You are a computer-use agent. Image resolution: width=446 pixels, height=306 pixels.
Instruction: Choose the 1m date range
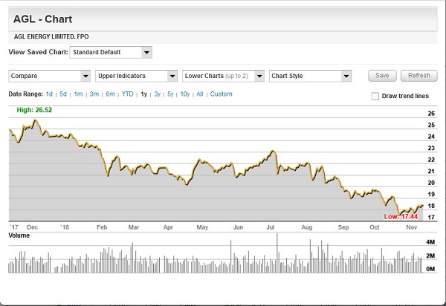point(78,94)
